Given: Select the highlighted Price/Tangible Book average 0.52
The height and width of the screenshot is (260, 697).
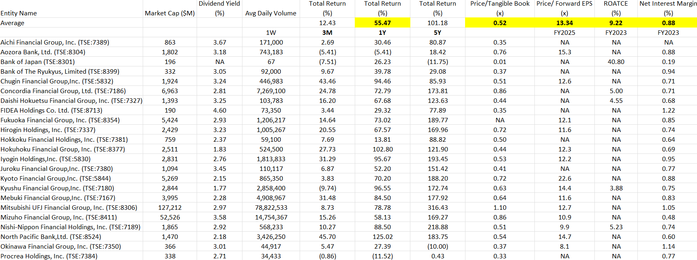Looking at the screenshot, I should pos(500,23).
